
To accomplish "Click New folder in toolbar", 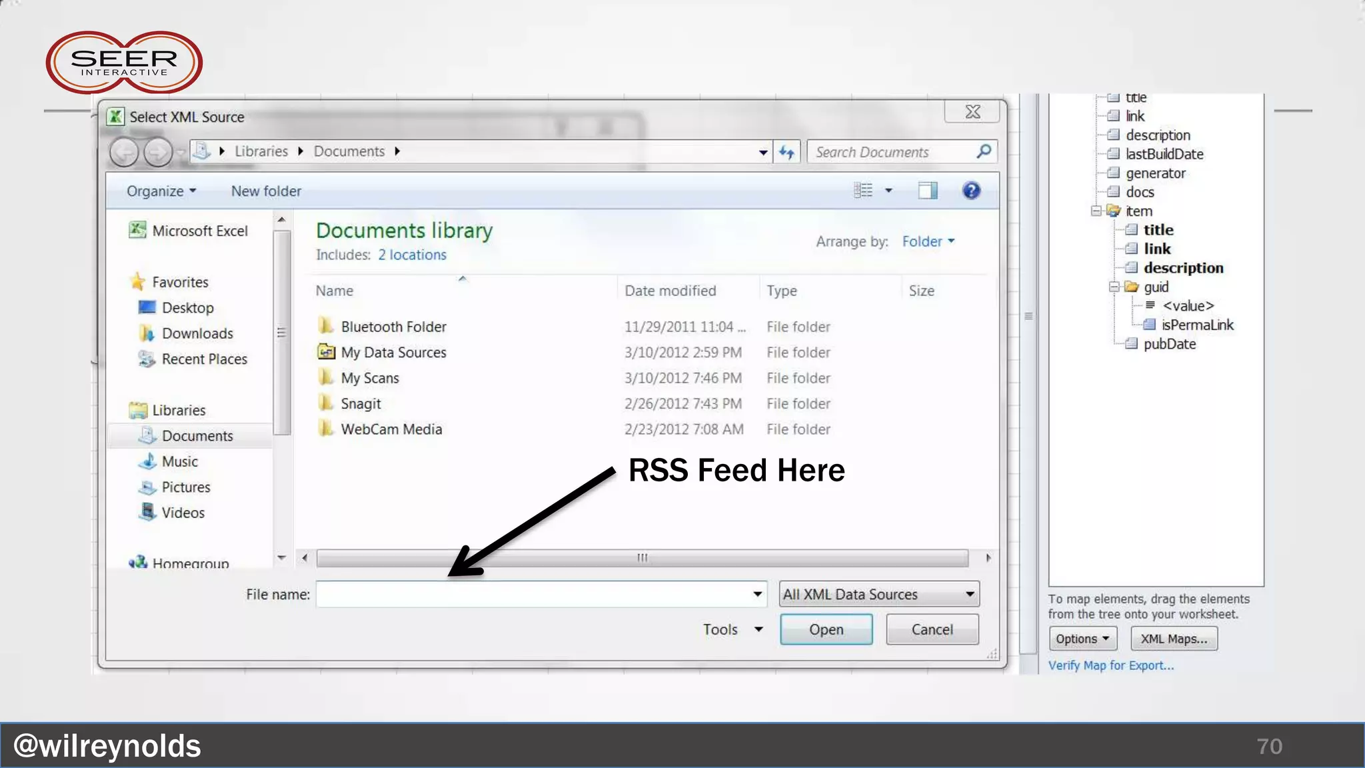I will 266,191.
